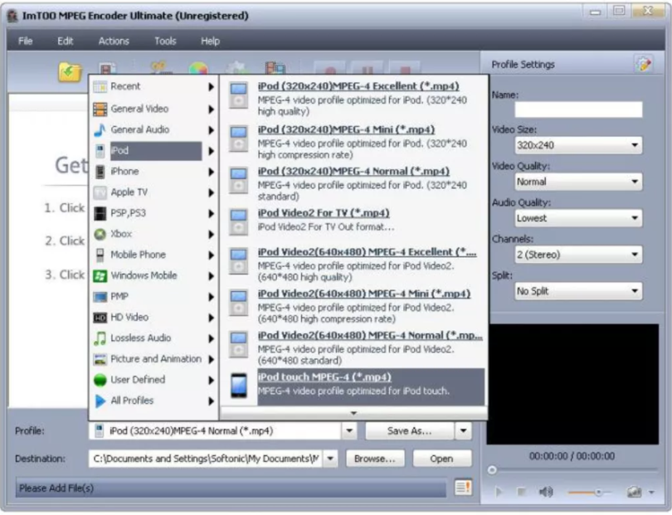Image resolution: width=672 pixels, height=515 pixels.
Task: Click the iPod MPEG-4 Normal (320x240) profile icon
Action: 238,180
